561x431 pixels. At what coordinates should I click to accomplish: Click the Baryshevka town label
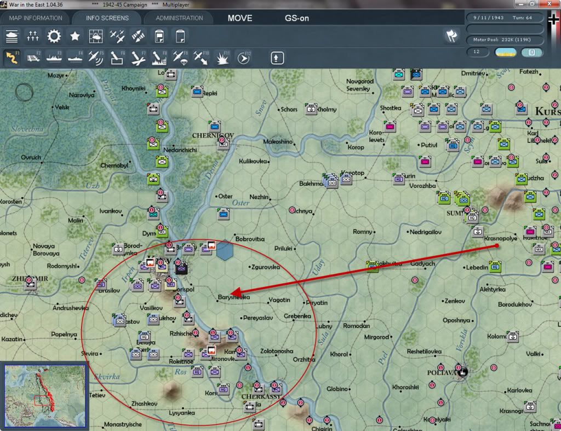click(233, 297)
